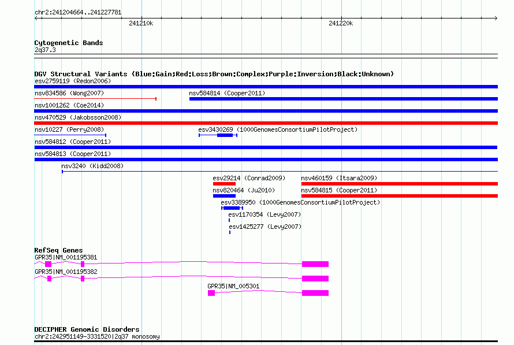Open GPR35|NM_001195381 transcript label
This screenshot has height=345, width=514.
pyautogui.click(x=66, y=257)
